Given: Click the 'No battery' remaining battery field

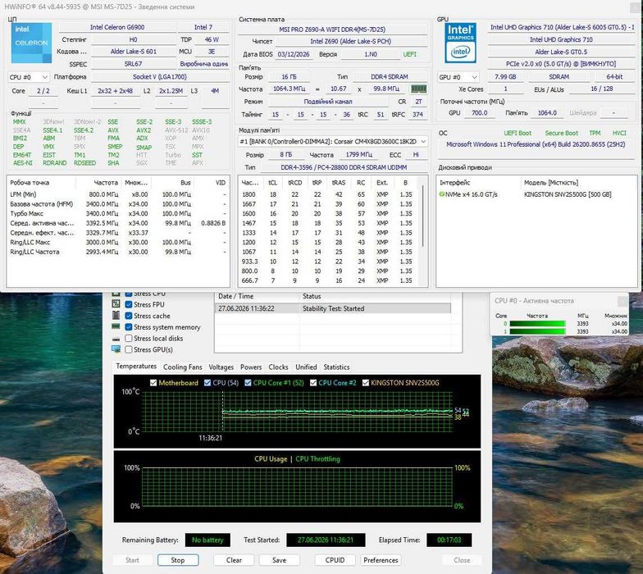Looking at the screenshot, I should point(208,540).
